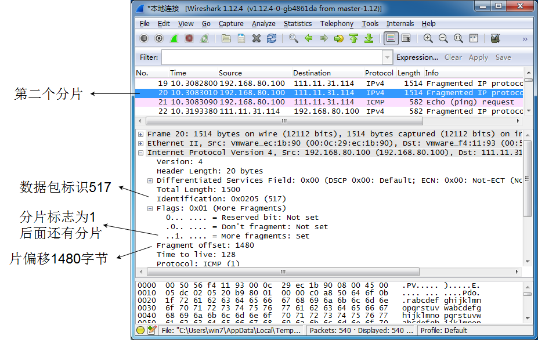Toggle packet list colorization
538x340 pixels.
pos(391,38)
